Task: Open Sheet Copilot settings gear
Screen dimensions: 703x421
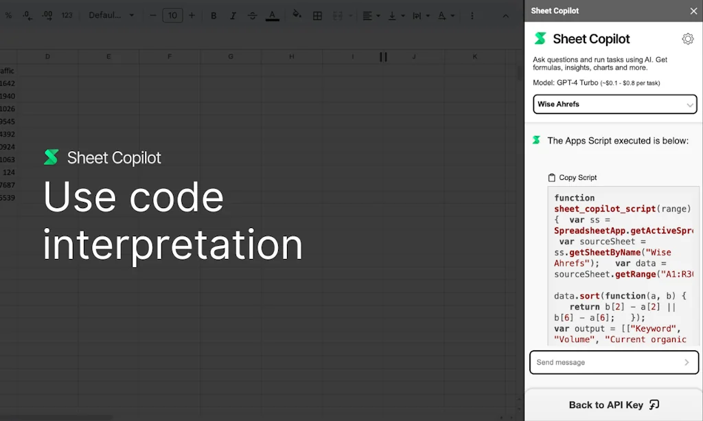Action: tap(688, 38)
